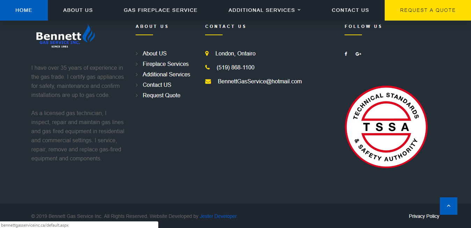Open the Google Plus icon under Follow Us
This screenshot has width=471, height=228.
click(358, 54)
